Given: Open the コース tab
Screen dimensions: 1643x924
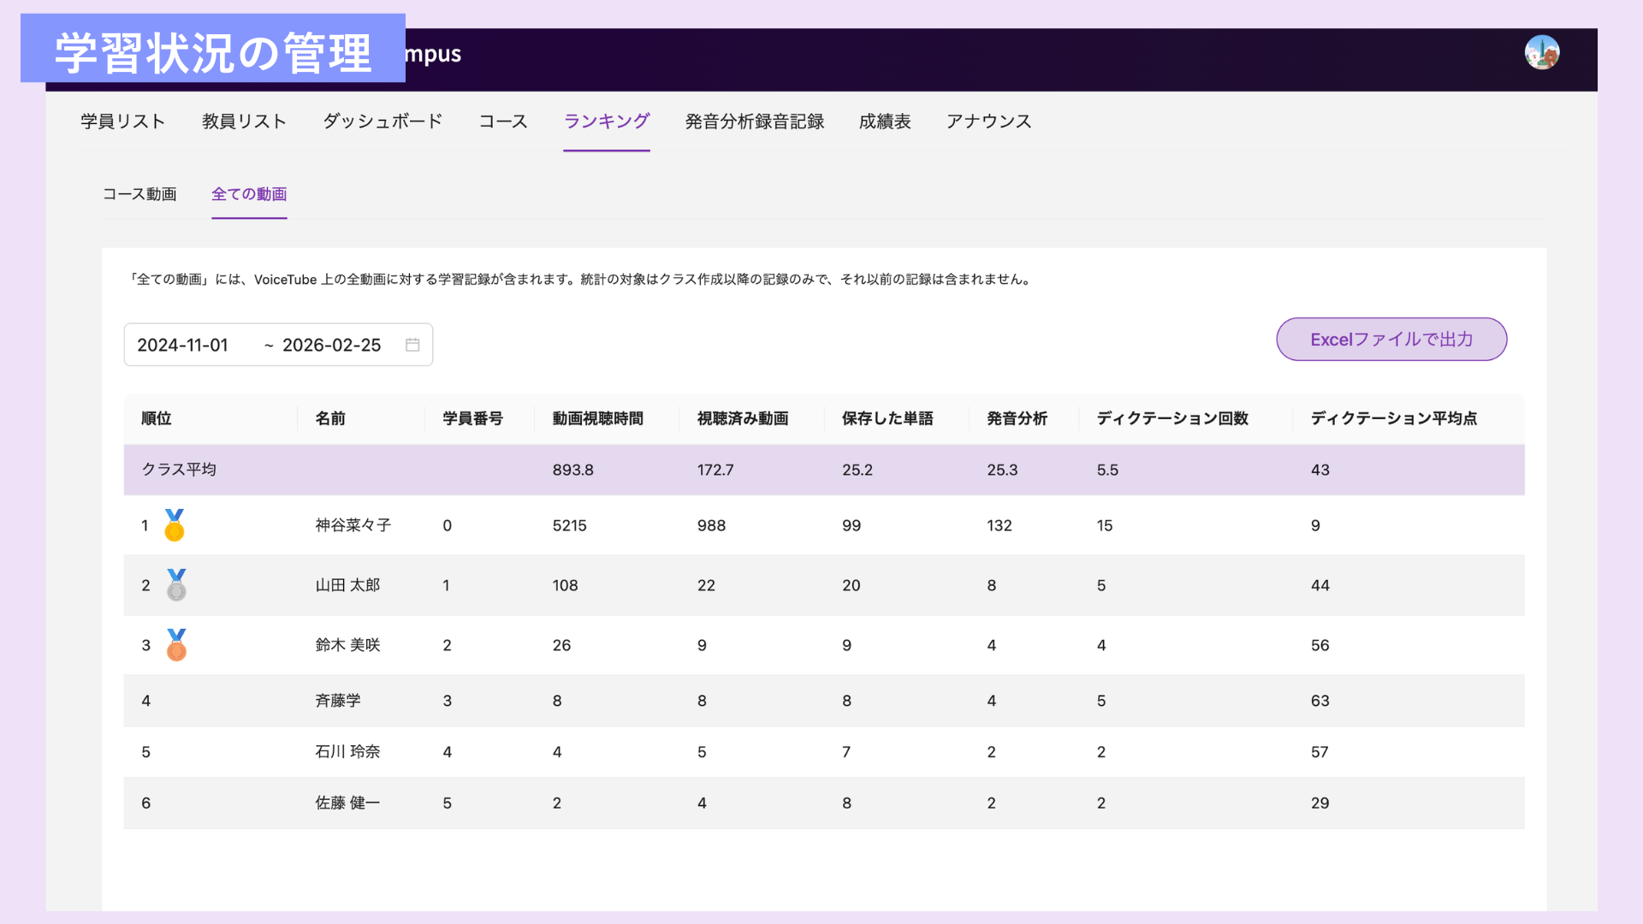Looking at the screenshot, I should [x=503, y=121].
